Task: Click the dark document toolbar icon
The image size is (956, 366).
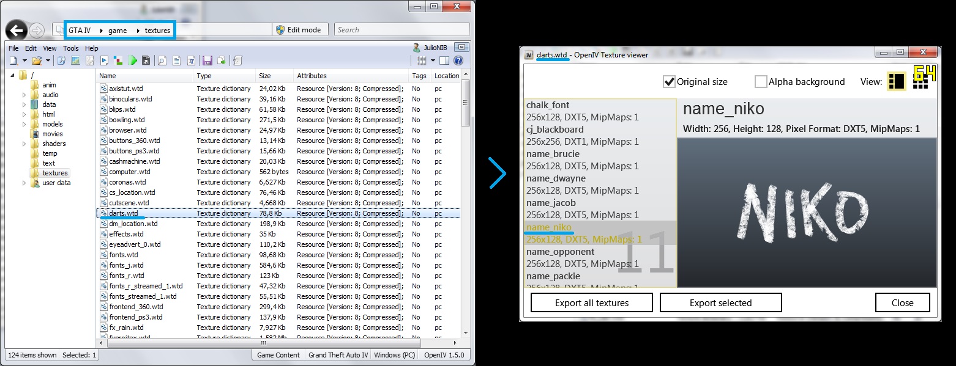Action: (x=146, y=60)
